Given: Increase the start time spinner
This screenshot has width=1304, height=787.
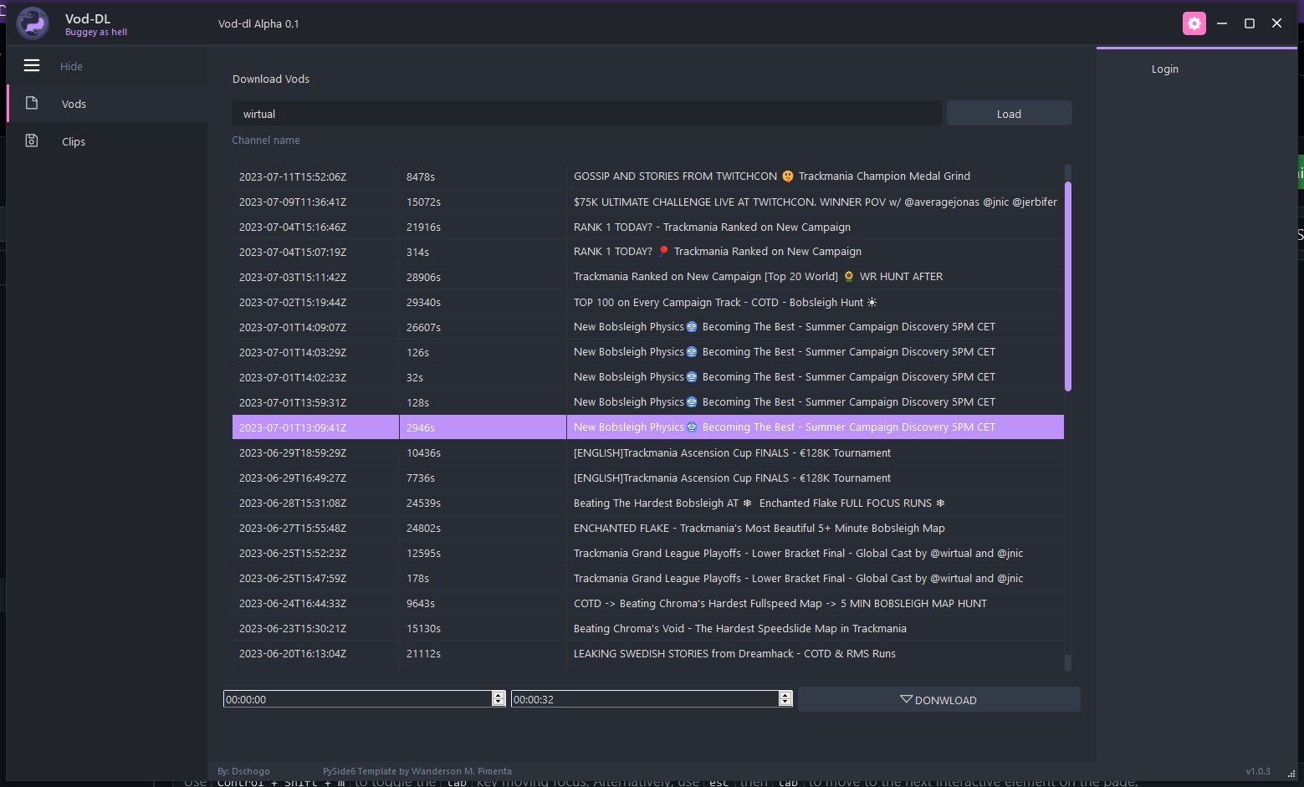Looking at the screenshot, I should tap(499, 695).
